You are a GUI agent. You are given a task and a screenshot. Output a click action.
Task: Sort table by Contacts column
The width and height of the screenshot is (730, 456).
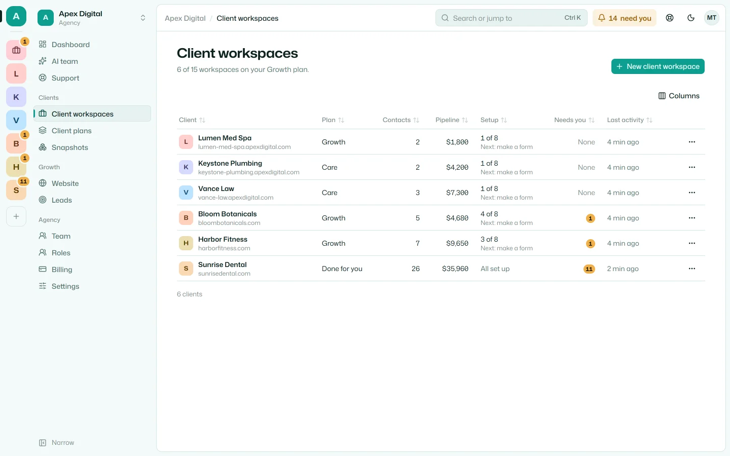click(x=401, y=120)
